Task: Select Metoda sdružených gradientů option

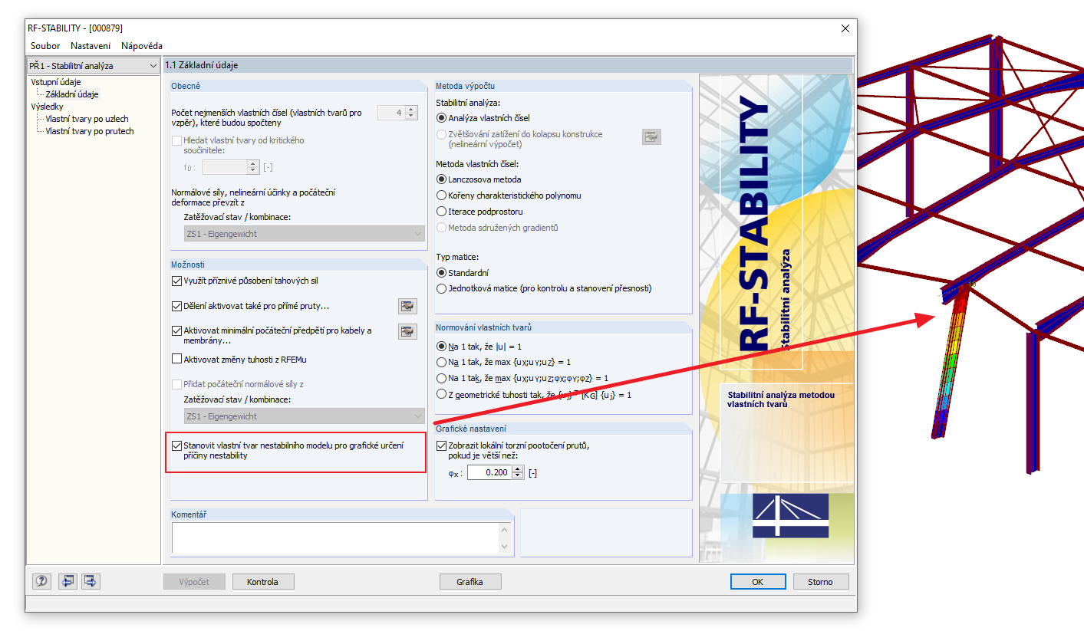Action: point(441,228)
